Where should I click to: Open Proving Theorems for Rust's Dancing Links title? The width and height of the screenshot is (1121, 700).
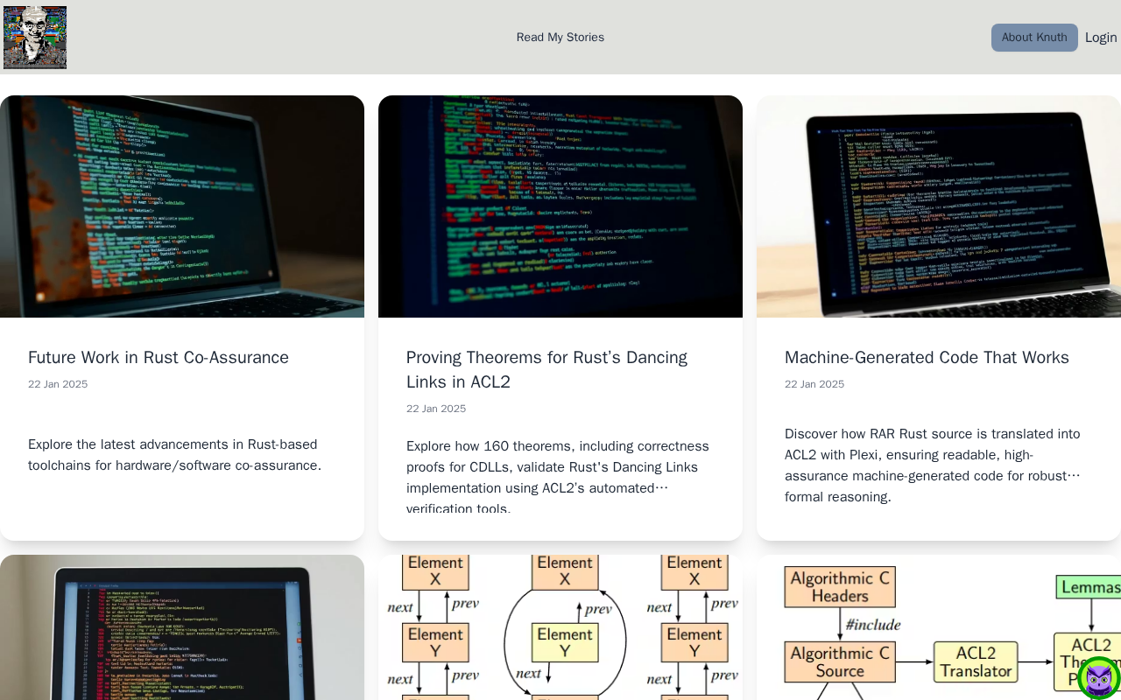pyautogui.click(x=546, y=369)
